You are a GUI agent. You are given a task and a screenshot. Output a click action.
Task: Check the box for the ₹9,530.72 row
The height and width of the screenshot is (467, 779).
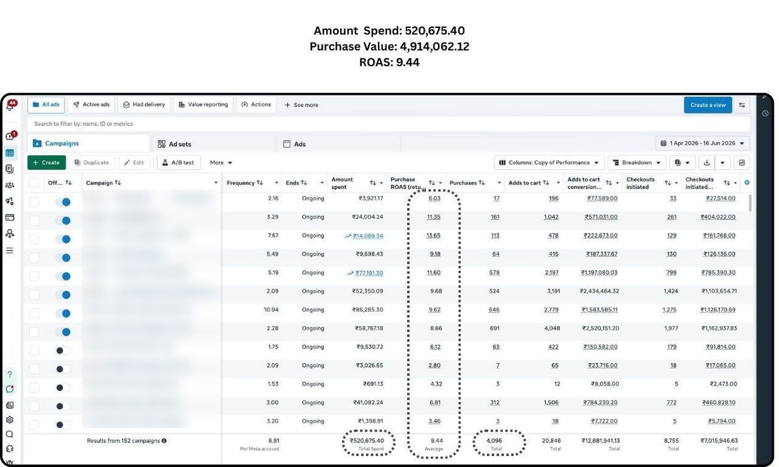pos(34,350)
